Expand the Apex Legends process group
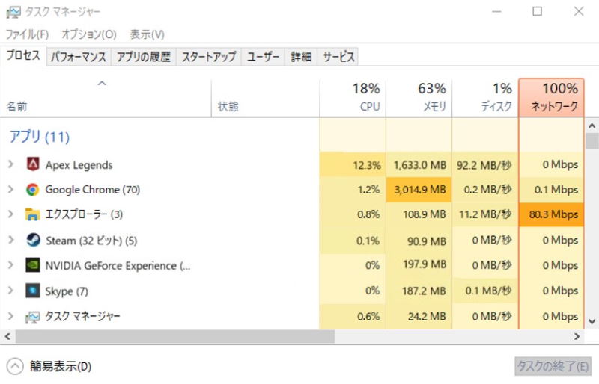Viewport: 599px width, 384px height. pos(10,164)
